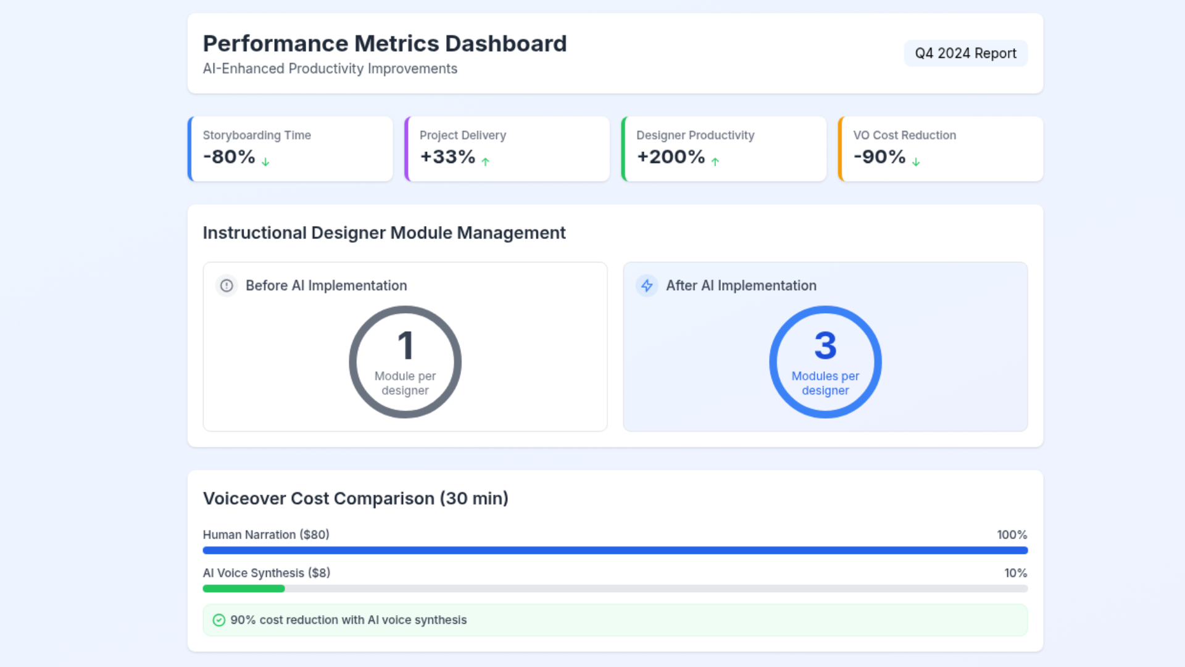This screenshot has width=1185, height=667.
Task: Click the gray circle showing 1 module
Action: tap(405, 362)
